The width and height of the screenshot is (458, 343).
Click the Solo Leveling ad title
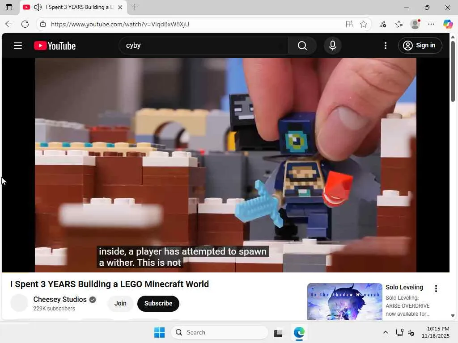404,287
